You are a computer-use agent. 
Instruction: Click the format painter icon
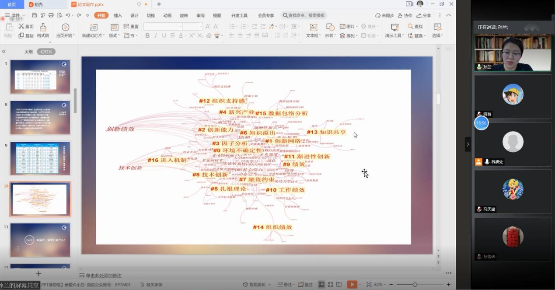click(42, 27)
